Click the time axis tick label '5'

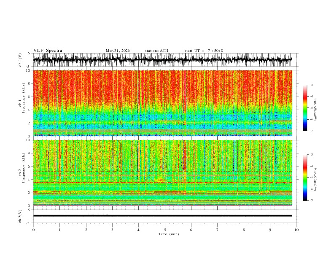tap(165, 230)
